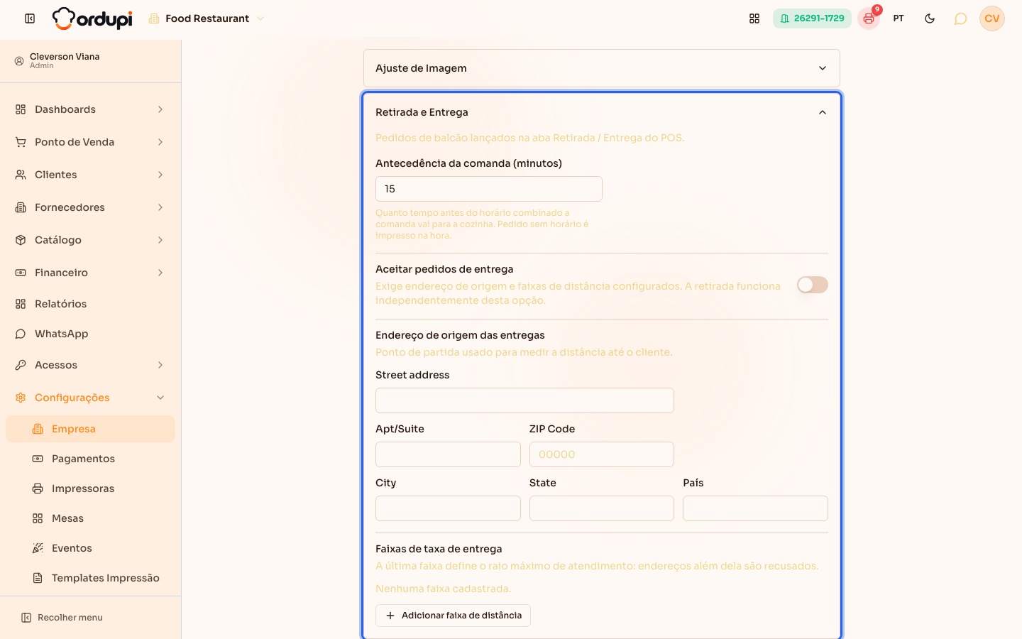Open the CV user avatar menu
This screenshot has width=1022, height=639.
(992, 18)
